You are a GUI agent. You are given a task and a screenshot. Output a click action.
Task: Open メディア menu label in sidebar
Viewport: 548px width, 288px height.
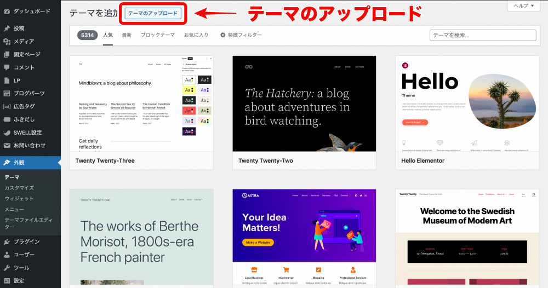pyautogui.click(x=24, y=42)
